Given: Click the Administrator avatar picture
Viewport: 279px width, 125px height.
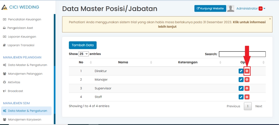Looking at the screenshot, I should (231, 8).
